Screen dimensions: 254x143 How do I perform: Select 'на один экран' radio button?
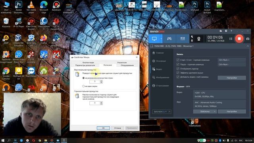(83, 86)
